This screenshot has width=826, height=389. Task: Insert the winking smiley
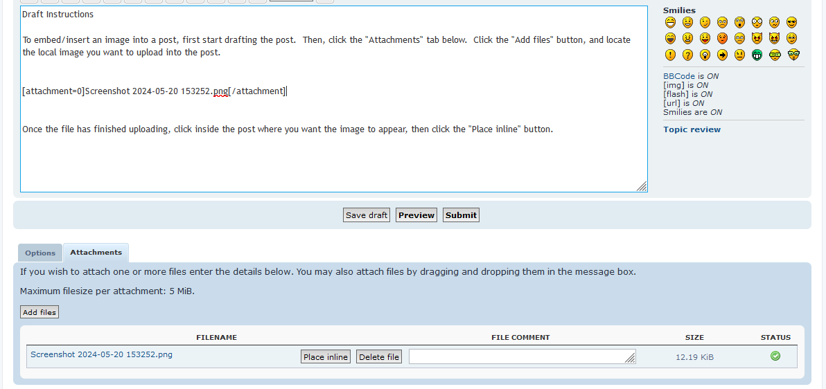tap(705, 22)
